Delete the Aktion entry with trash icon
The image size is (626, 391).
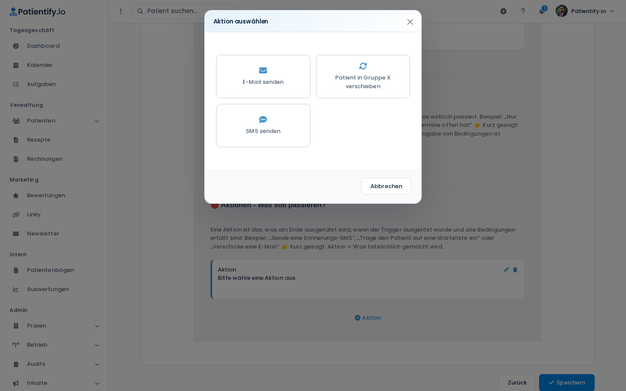pyautogui.click(x=515, y=270)
